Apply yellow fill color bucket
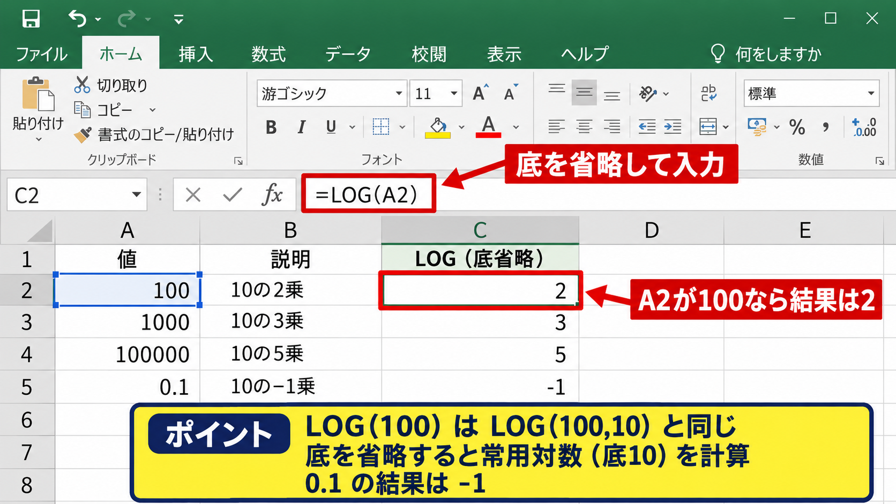The height and width of the screenshot is (504, 896). pos(438,127)
